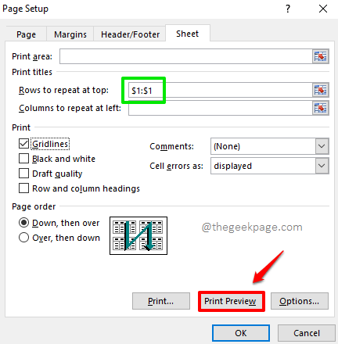Viewport: 338px width, 344px height.
Task: Switch to the Page tab
Action: pyautogui.click(x=26, y=34)
